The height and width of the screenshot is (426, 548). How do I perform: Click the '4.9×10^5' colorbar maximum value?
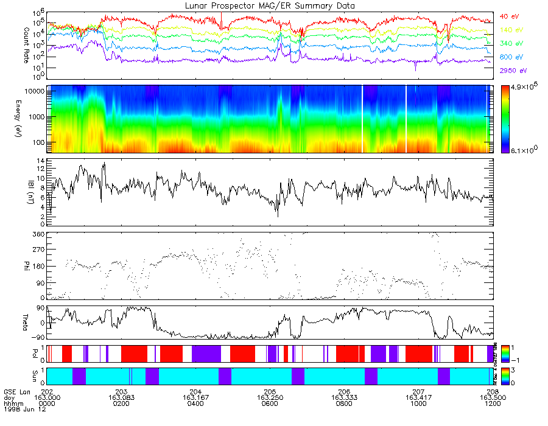pyautogui.click(x=524, y=86)
